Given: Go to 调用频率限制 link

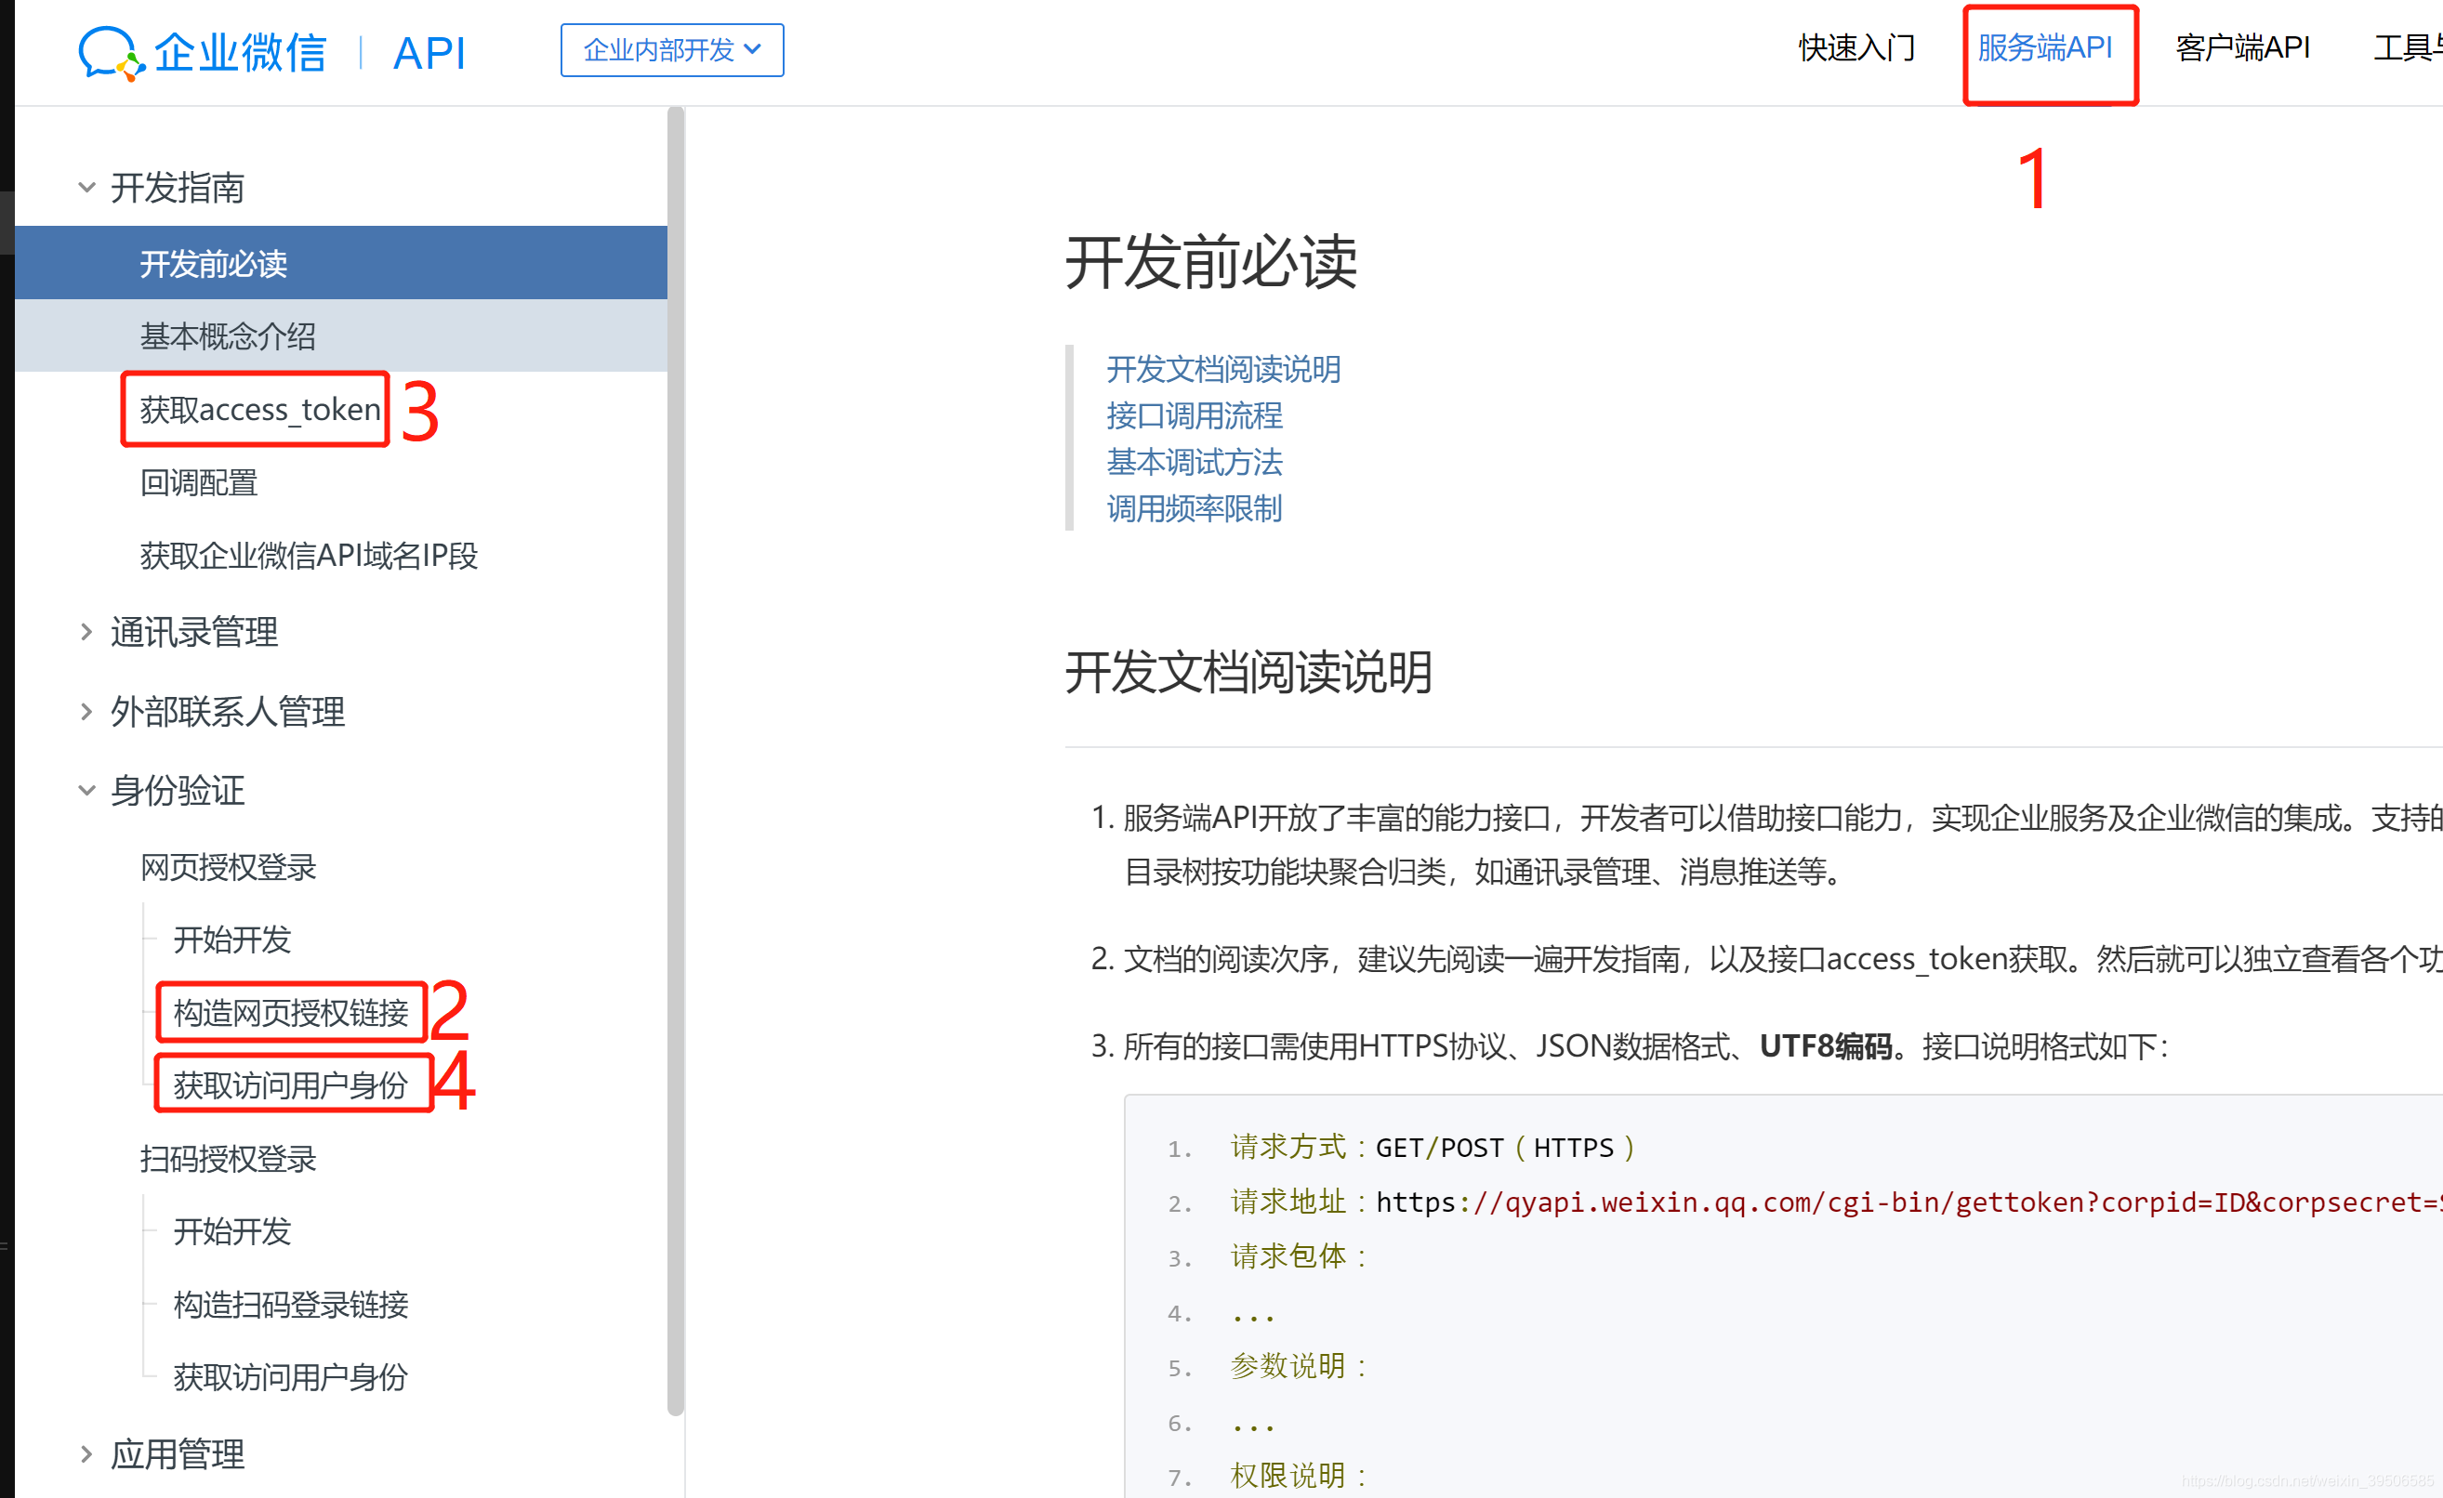Looking at the screenshot, I should click(1194, 508).
